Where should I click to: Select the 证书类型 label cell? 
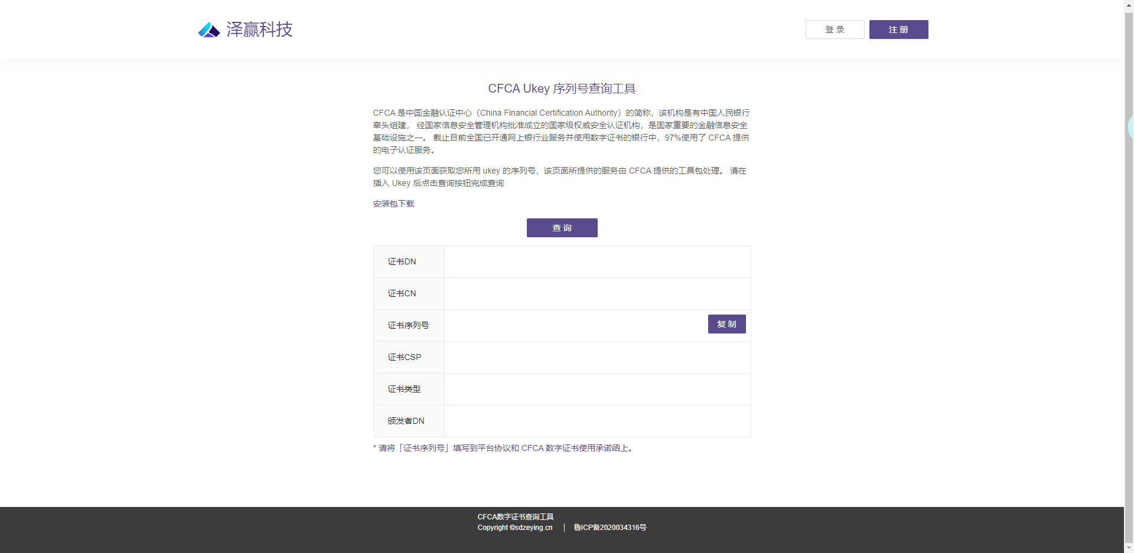point(409,389)
